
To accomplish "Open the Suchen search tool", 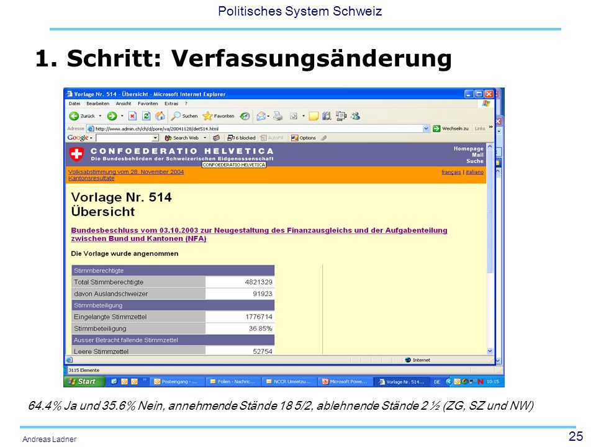I will point(184,116).
